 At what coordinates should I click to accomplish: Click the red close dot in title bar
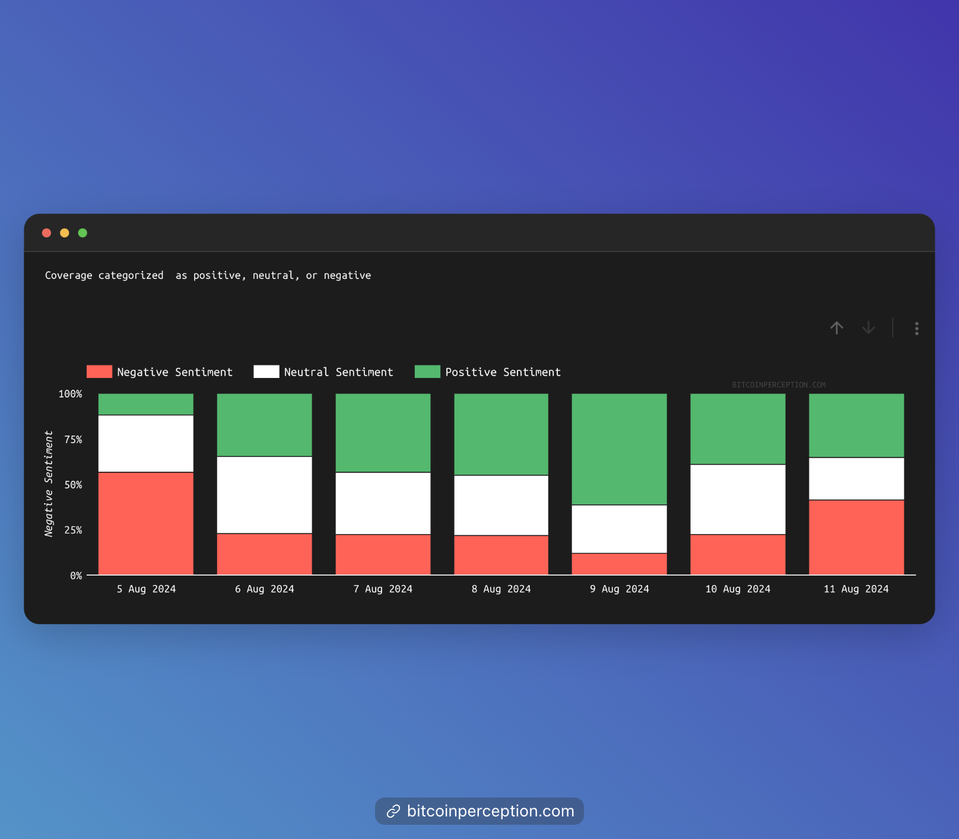[47, 233]
